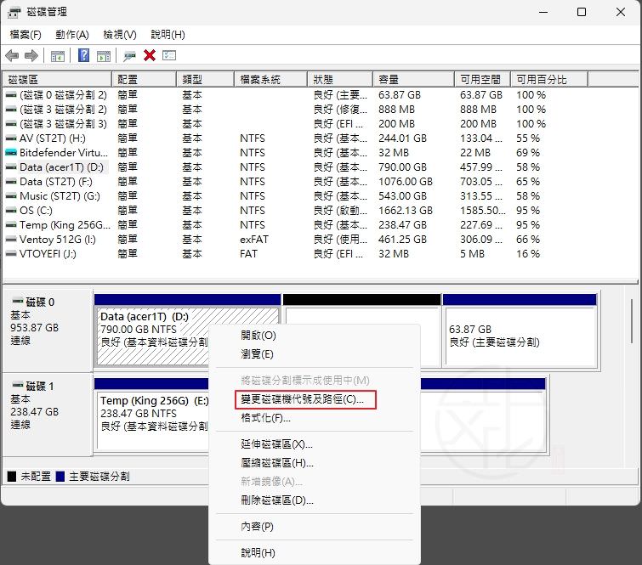Open Help via blue question mark icon
This screenshot has height=565, width=642.
83,55
